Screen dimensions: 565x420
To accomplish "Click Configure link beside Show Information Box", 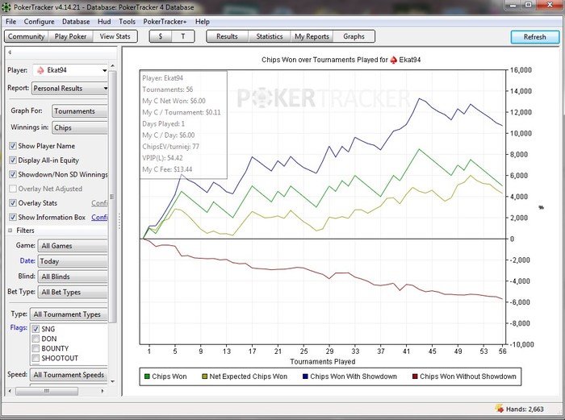I will click(x=99, y=217).
